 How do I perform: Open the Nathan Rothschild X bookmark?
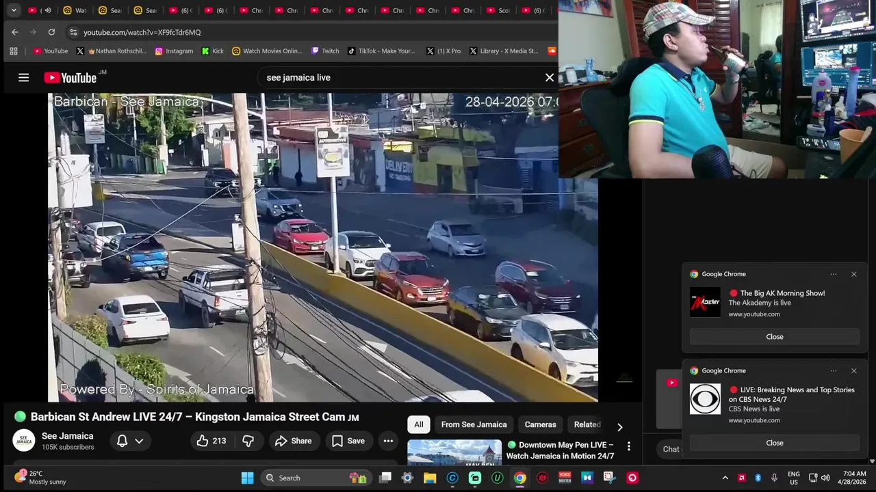[x=111, y=51]
